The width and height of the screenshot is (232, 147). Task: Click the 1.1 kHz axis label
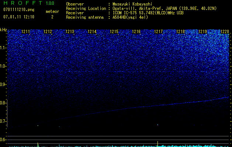pyautogui.click(x=3, y=48)
